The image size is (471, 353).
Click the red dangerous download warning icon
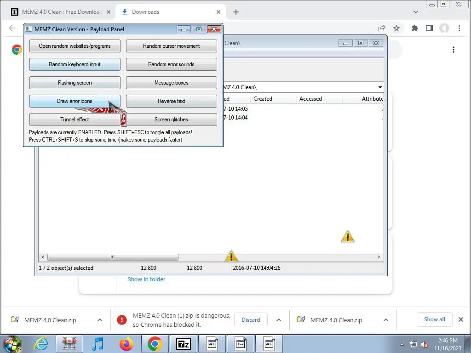121,320
